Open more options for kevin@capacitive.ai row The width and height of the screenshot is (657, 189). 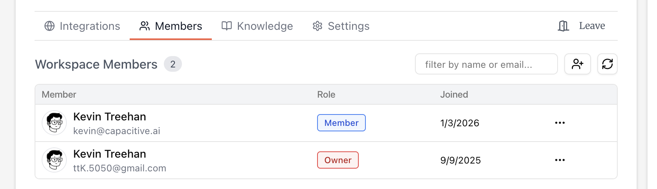point(560,123)
